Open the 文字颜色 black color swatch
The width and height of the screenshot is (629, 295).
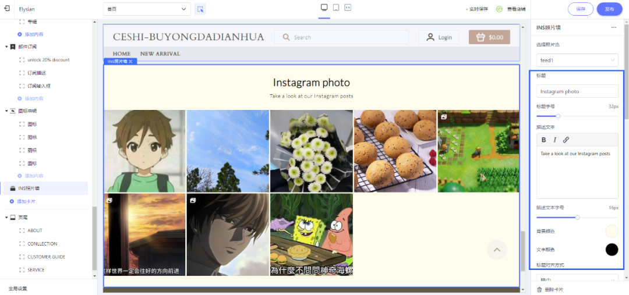[612, 249]
